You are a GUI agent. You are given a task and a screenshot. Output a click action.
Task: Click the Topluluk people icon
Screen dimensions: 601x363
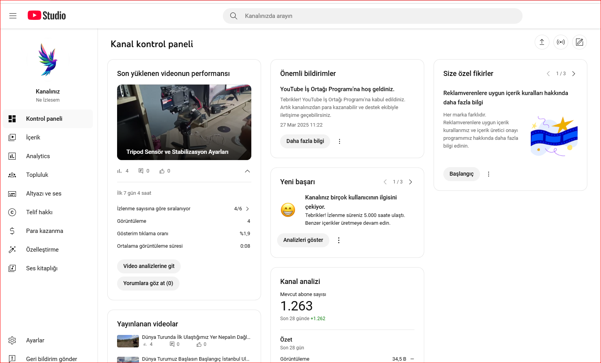[12, 175]
